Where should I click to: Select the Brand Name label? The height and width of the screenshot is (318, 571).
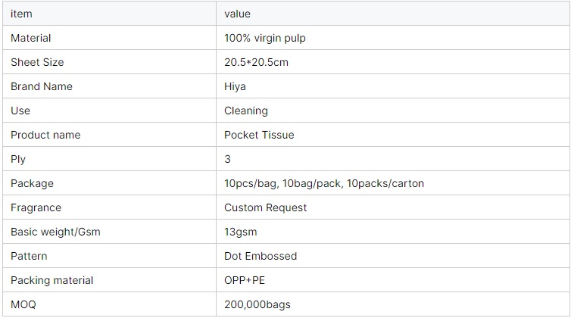point(42,86)
